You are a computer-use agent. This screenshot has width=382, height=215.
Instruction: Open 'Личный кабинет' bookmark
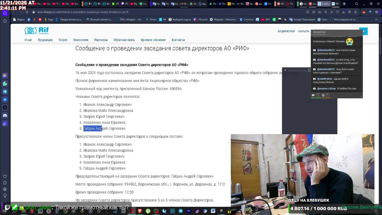pyautogui.click(x=99, y=19)
